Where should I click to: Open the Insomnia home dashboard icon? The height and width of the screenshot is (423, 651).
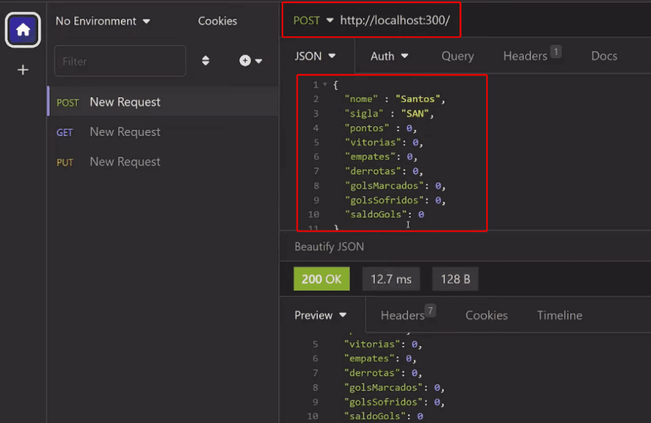(23, 30)
